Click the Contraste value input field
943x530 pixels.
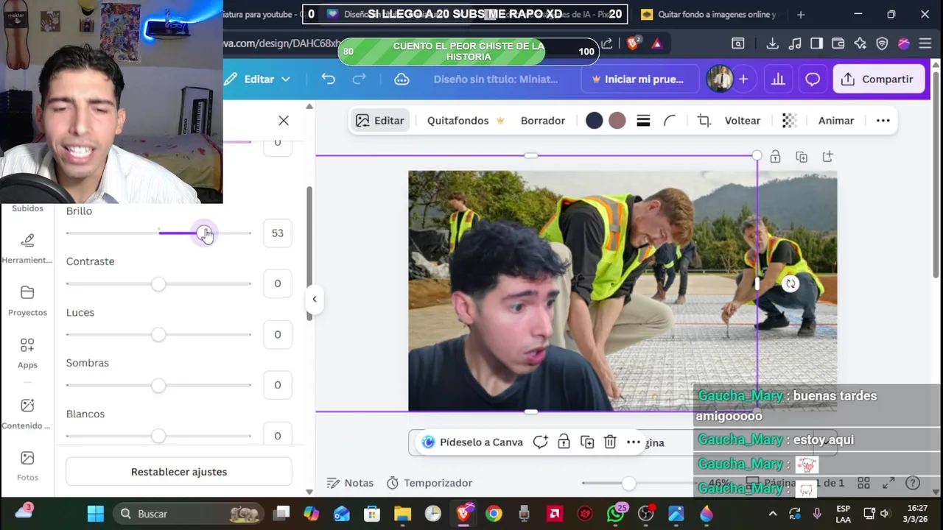tap(277, 283)
